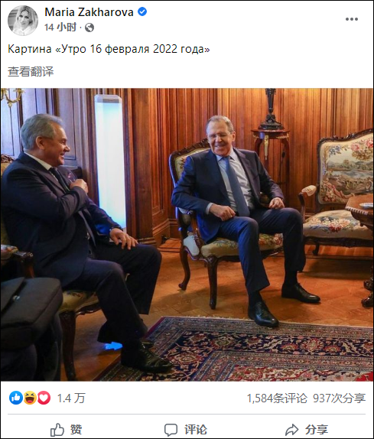Click the red heart reaction icon
The height and width of the screenshot is (439, 374).
pos(44,398)
